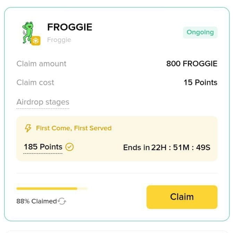
Task: Click the Claim cost label
Action: click(35, 83)
